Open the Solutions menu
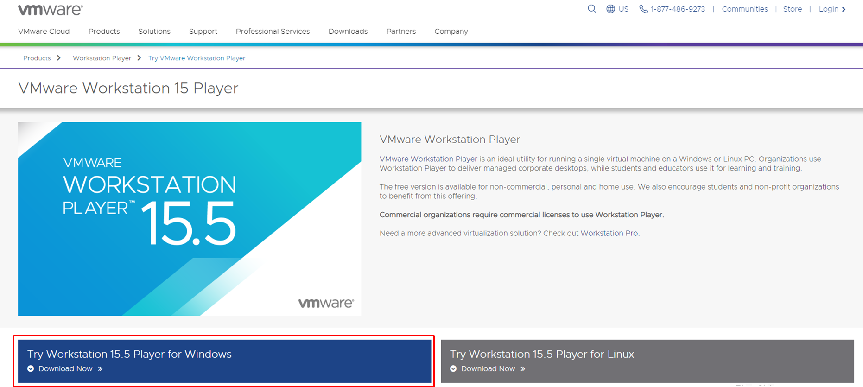863x387 pixels. (x=154, y=32)
